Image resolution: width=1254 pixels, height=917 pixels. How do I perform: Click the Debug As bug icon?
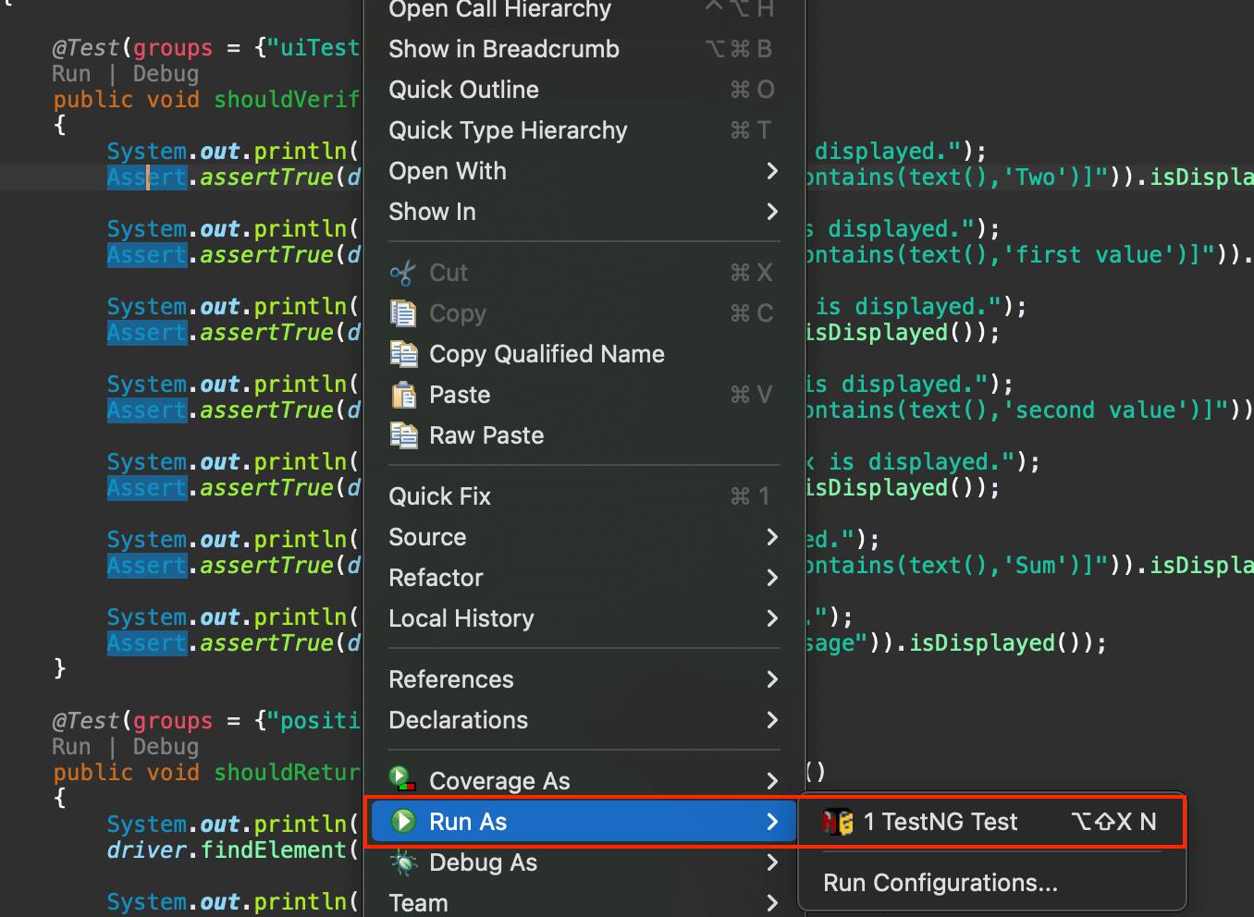tap(404, 862)
